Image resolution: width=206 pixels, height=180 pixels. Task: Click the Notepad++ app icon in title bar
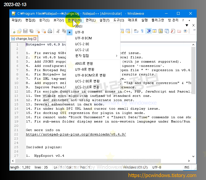coord(14,13)
